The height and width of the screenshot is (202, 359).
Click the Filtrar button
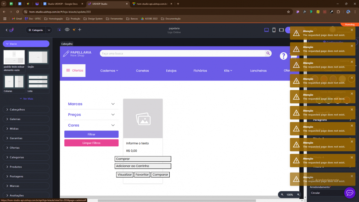pos(91,134)
